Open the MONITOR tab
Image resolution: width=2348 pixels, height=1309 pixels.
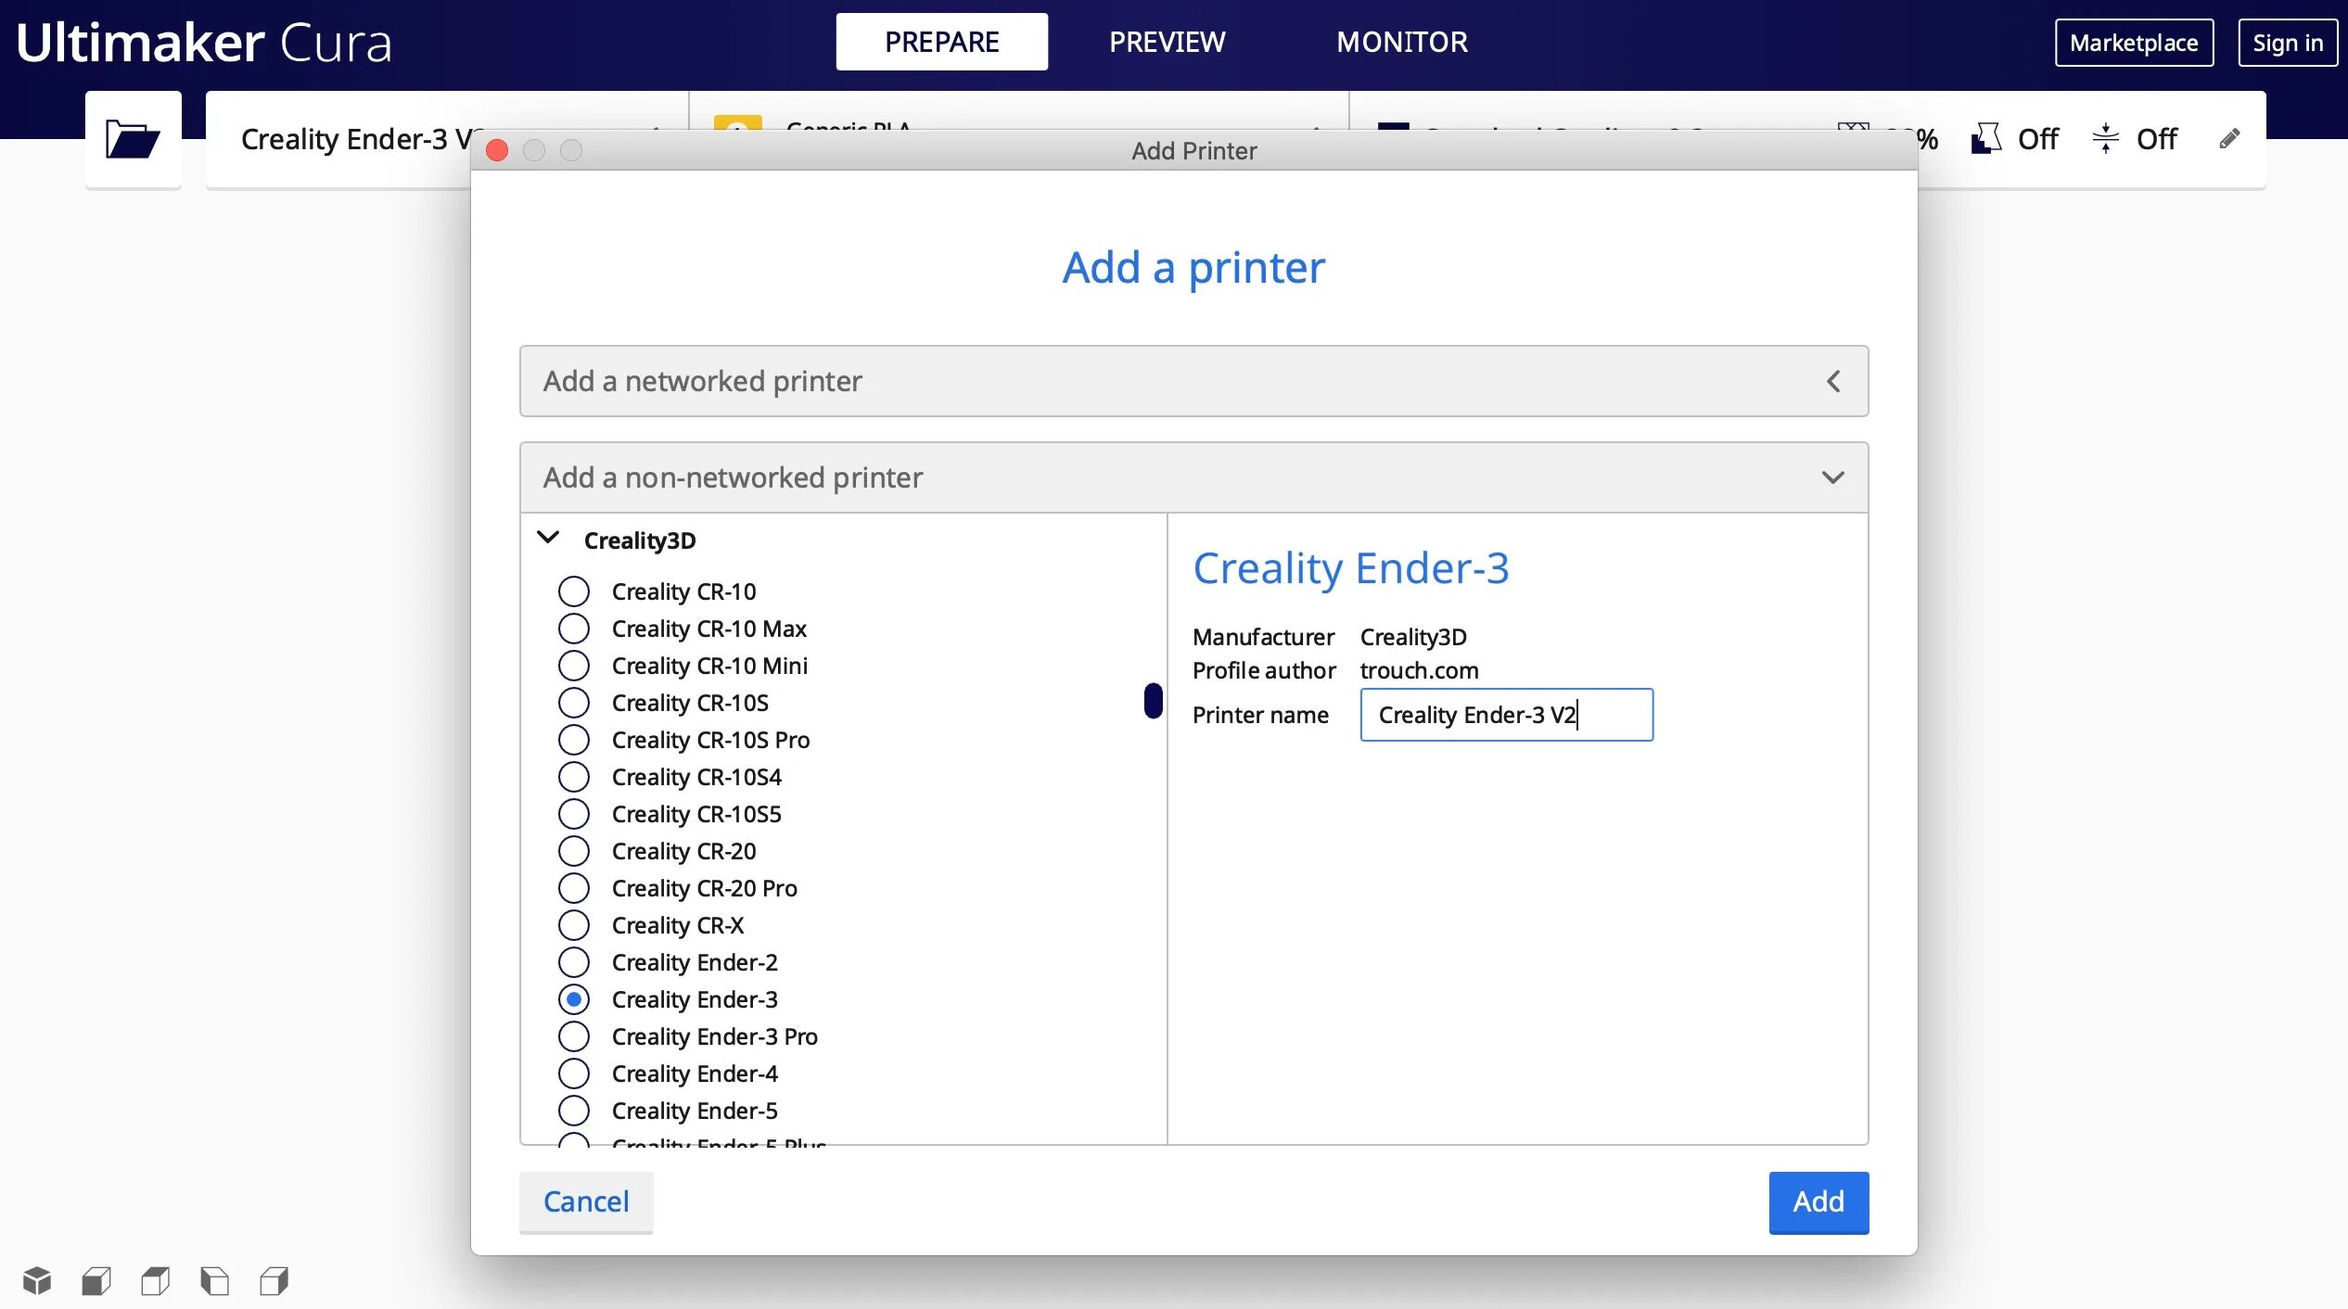click(x=1401, y=42)
